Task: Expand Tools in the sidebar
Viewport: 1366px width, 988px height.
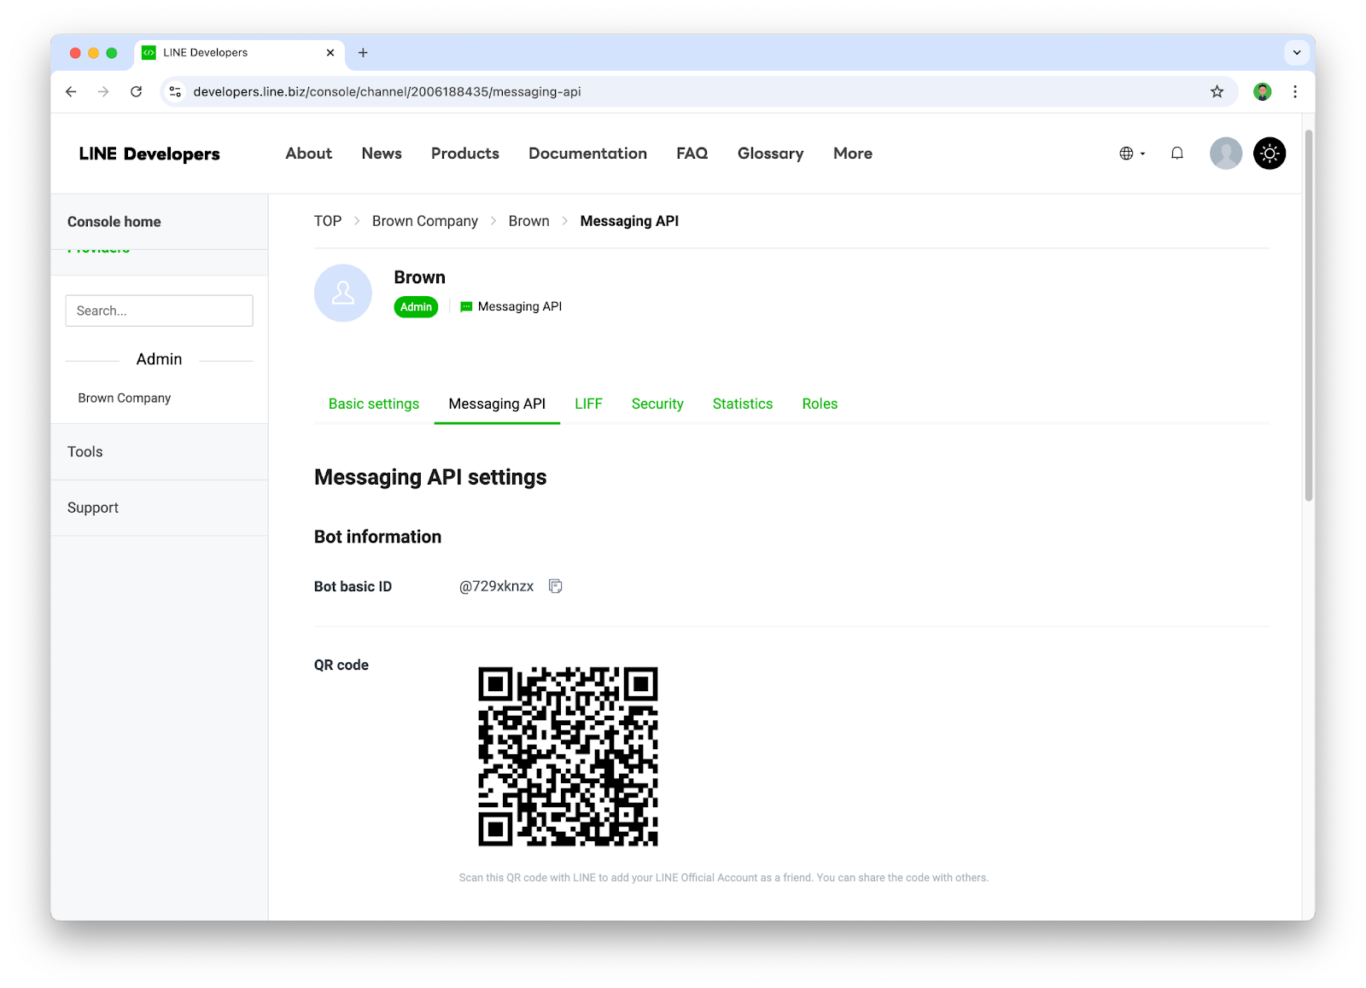Action: 160,452
